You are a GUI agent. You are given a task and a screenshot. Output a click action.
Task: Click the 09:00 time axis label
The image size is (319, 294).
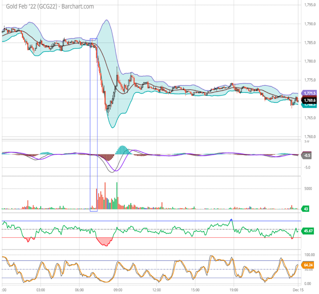[x=118, y=290]
